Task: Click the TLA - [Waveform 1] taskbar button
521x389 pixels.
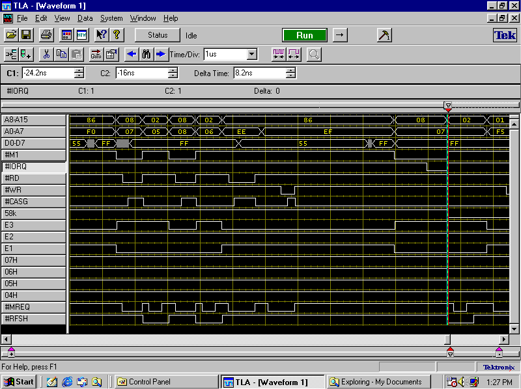Action: 272,382
